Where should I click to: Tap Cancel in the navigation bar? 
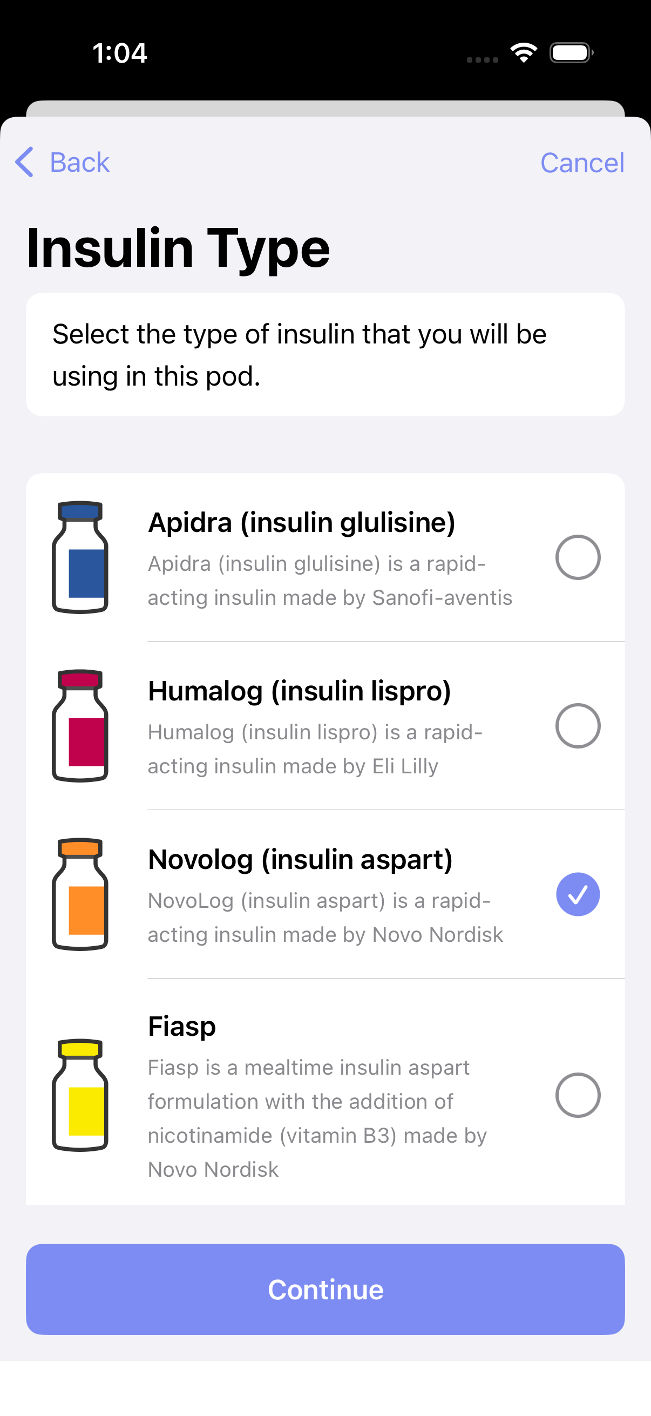tap(582, 163)
